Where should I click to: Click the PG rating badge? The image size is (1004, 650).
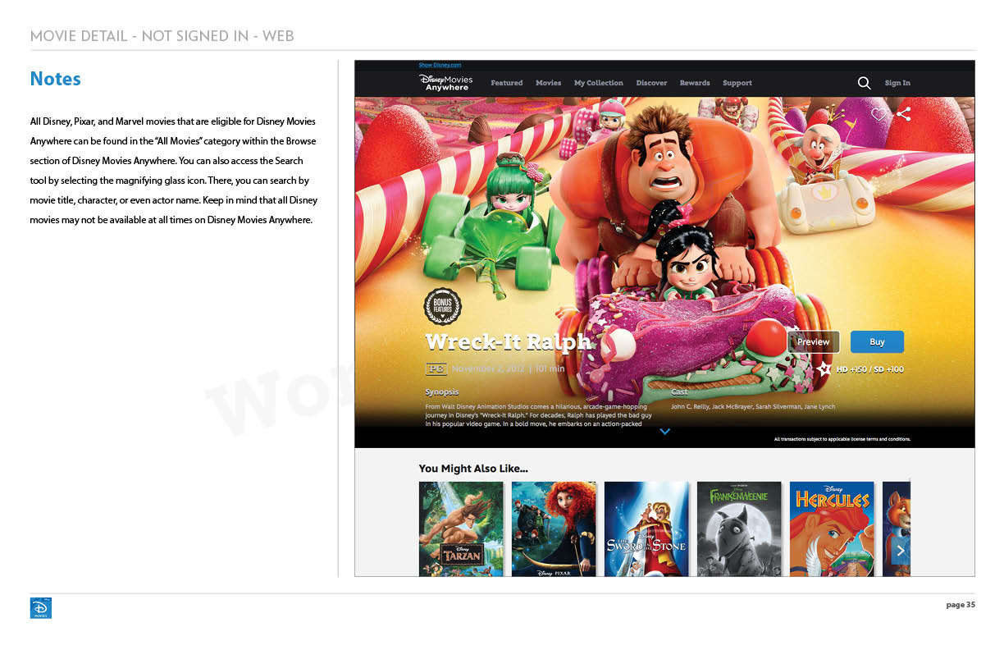click(x=436, y=368)
